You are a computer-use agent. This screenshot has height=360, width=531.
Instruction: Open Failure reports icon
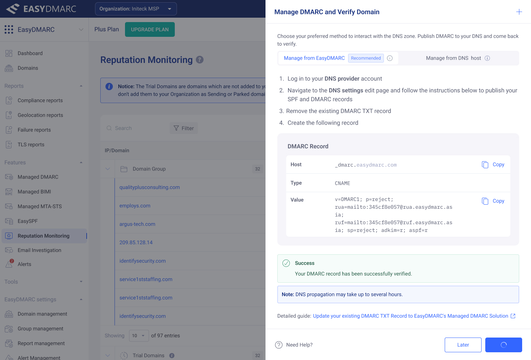[x=9, y=130]
